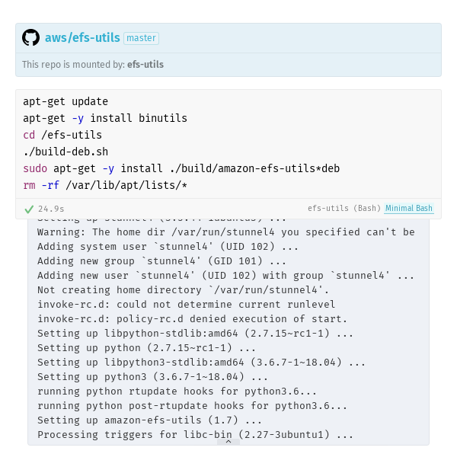
Task: Open the Minimal Bash environment link
Action: 408,209
